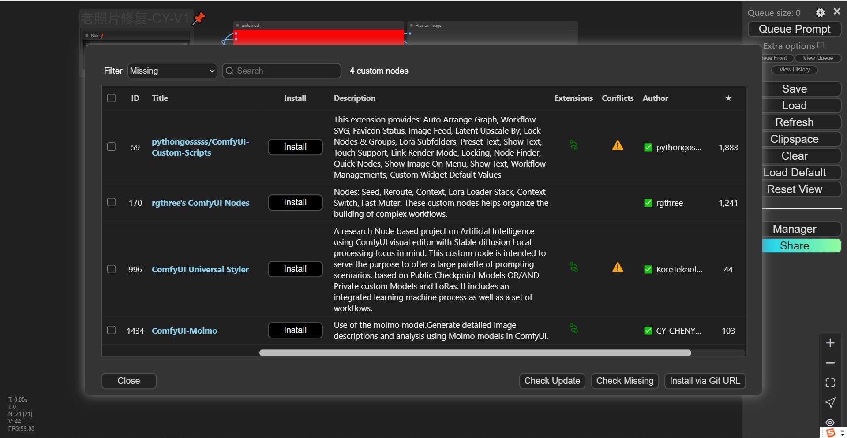
Task: Open the ComfyUI-Molmo title link
Action: point(184,331)
